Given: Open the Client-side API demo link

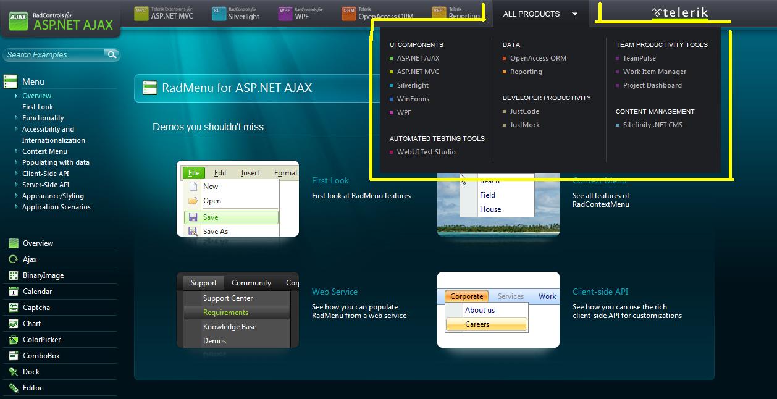Looking at the screenshot, I should click(x=600, y=292).
